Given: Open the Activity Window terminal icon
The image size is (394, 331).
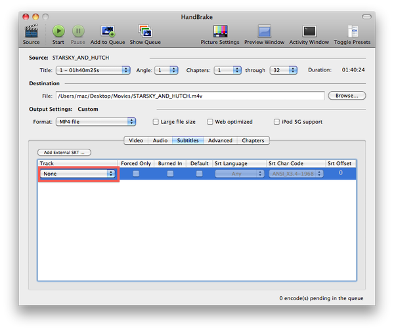Looking at the screenshot, I should pos(309,31).
